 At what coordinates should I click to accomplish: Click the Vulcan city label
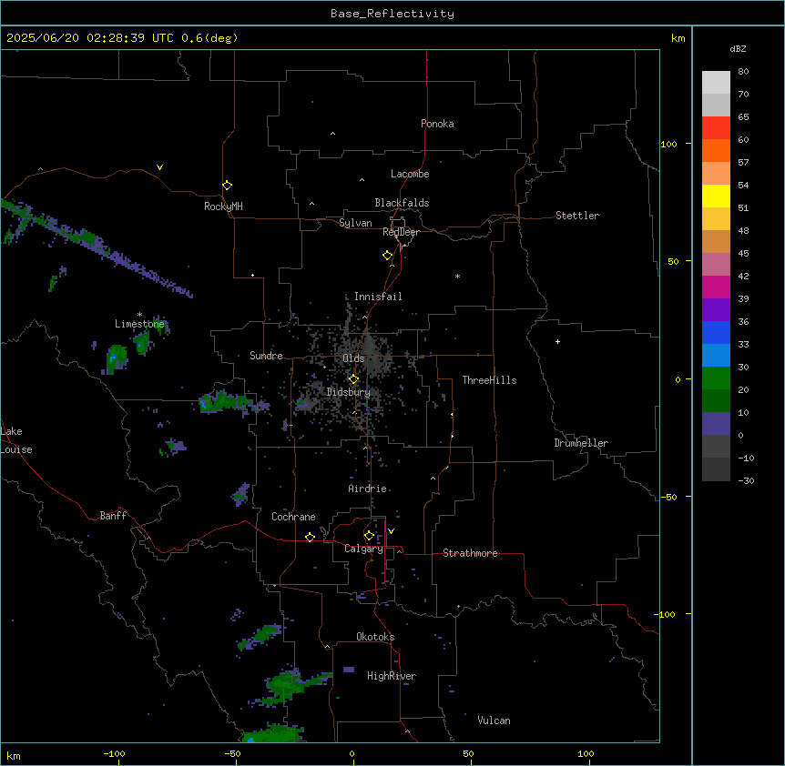click(494, 721)
